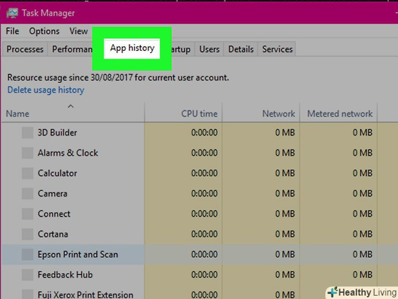Viewport: 398px width, 299px height.
Task: Select the Calculator row name
Action: pyautogui.click(x=57, y=173)
